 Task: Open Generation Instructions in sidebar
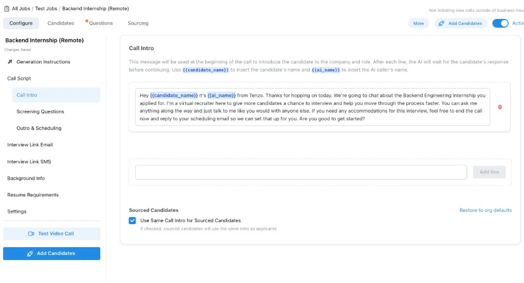tap(43, 62)
